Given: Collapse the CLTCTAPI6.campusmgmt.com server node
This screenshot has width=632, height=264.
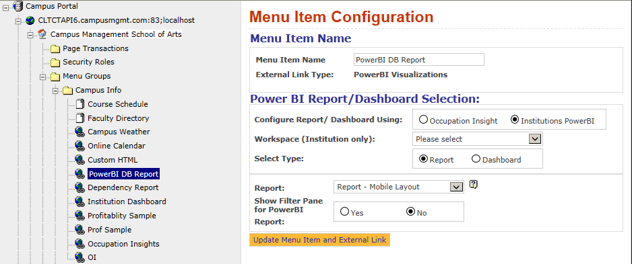Looking at the screenshot, I should 18,21.
